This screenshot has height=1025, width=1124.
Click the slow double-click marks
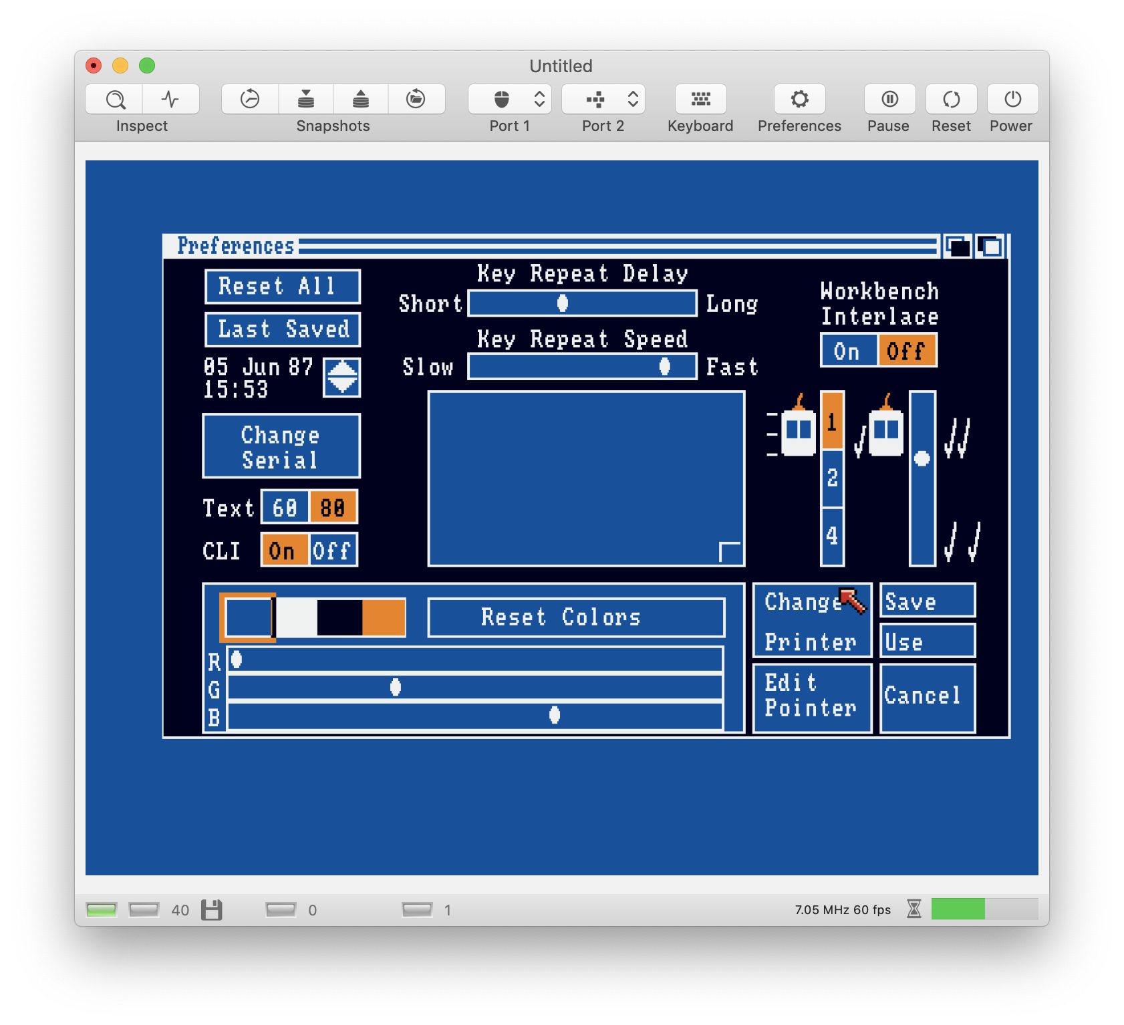963,541
